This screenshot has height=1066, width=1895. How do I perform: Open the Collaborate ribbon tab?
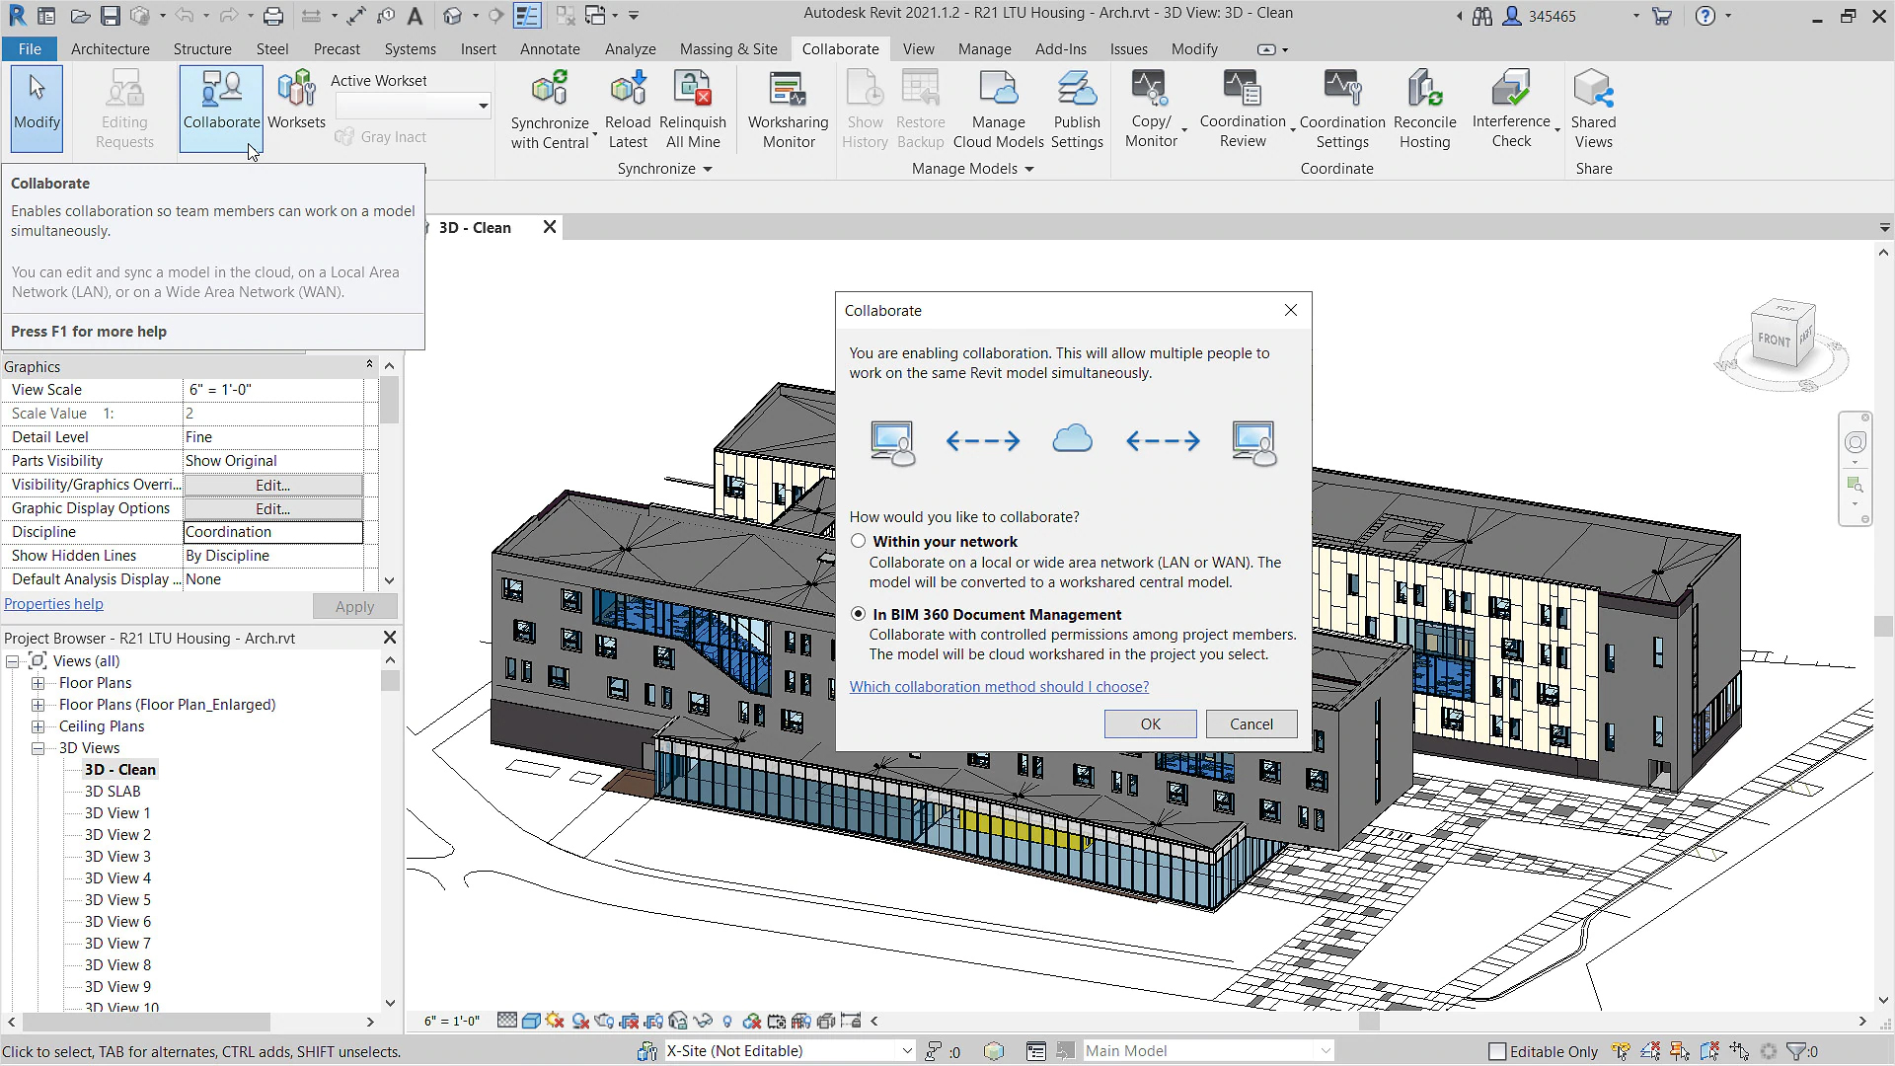click(840, 48)
